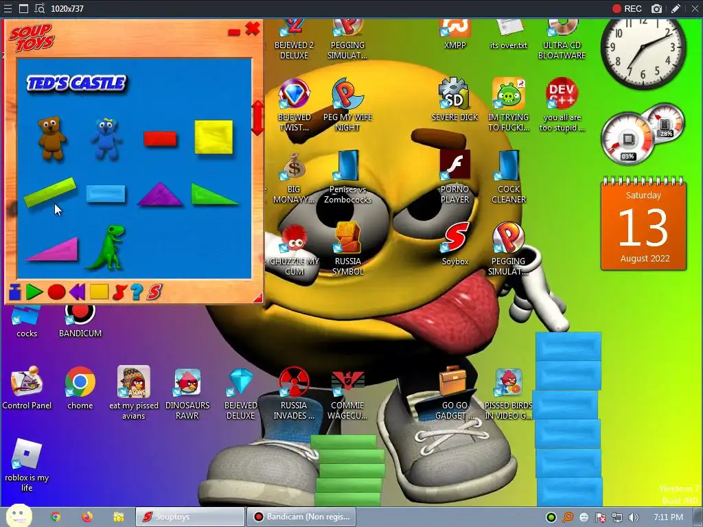Screen dimensions: 703x527
Task: Select the purple triangle block toy
Action: (160, 194)
